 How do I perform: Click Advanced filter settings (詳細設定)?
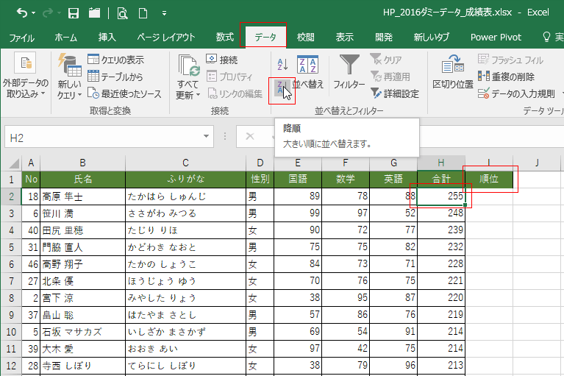point(394,93)
